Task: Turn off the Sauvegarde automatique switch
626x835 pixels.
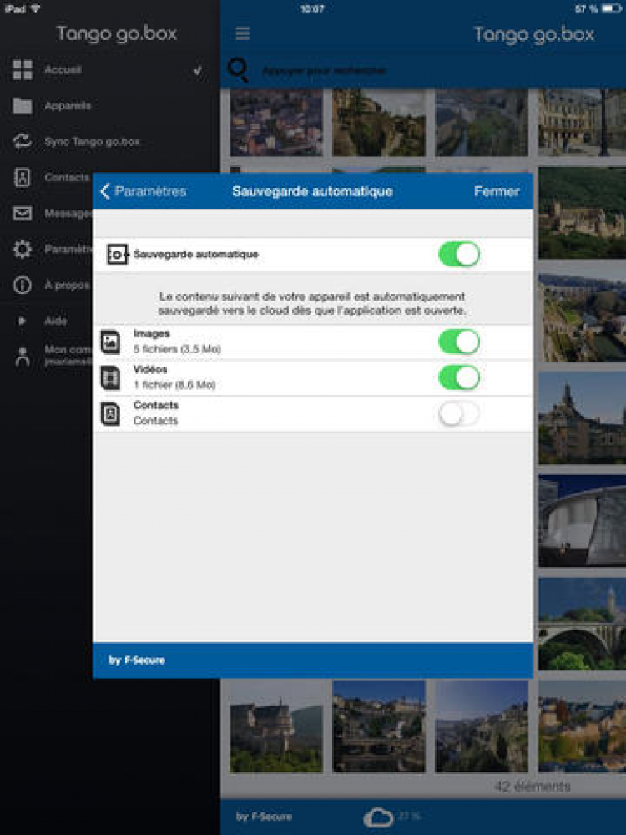Action: point(459,254)
